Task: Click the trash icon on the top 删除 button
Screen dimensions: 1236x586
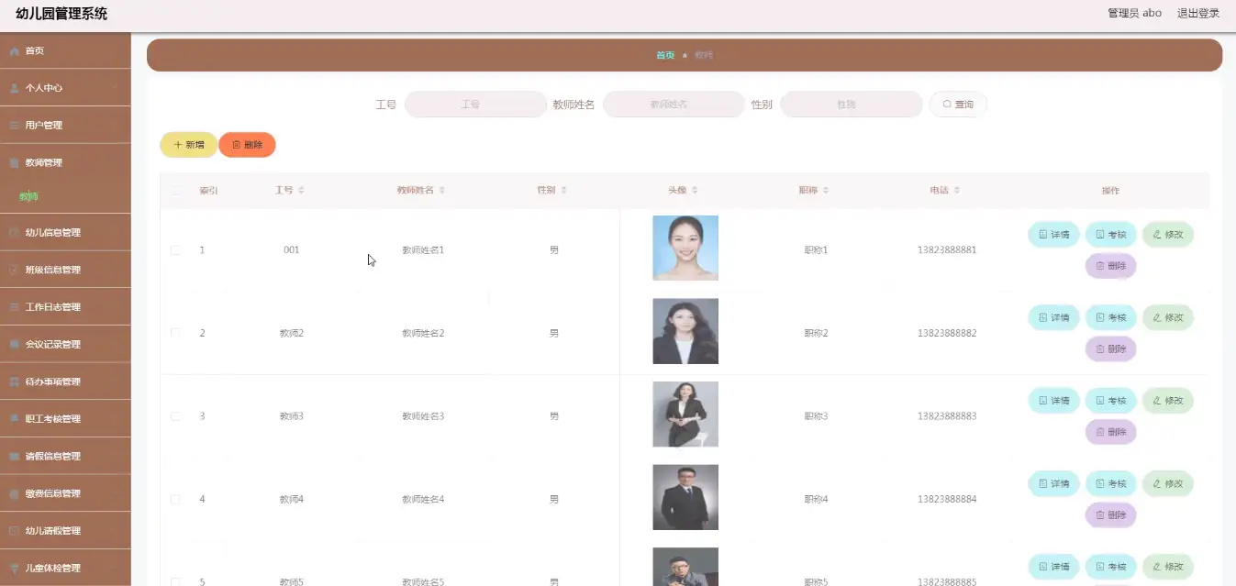Action: pyautogui.click(x=234, y=144)
